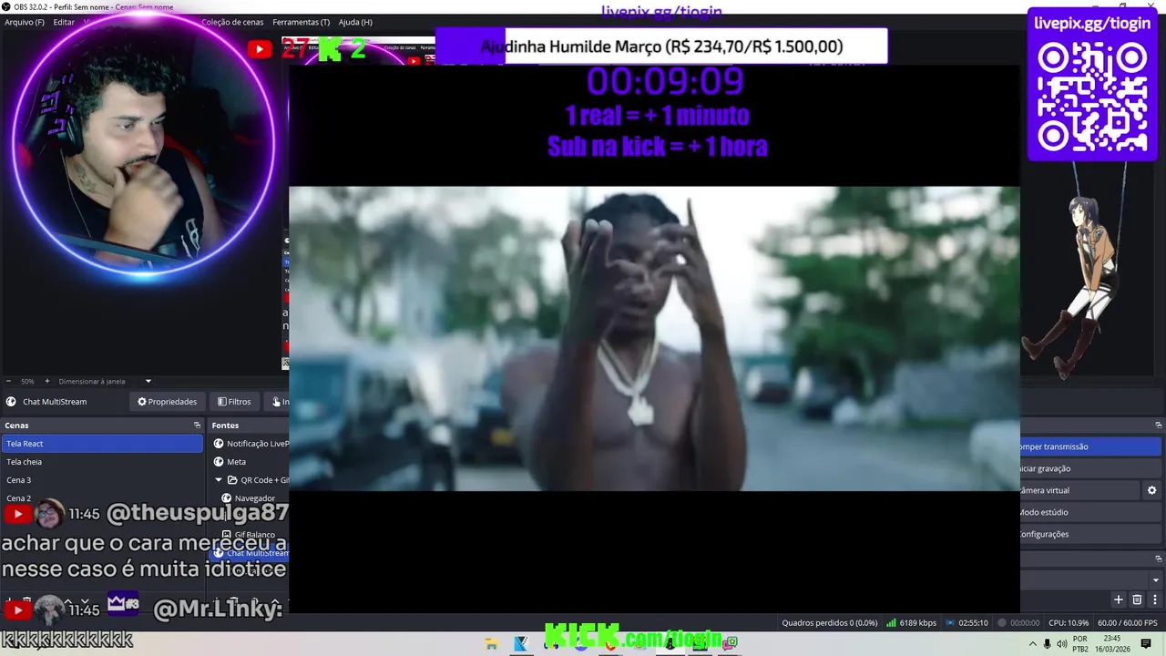Select the Cena 2 scene
Viewport: 1166px width, 656px height.
pyautogui.click(x=102, y=498)
